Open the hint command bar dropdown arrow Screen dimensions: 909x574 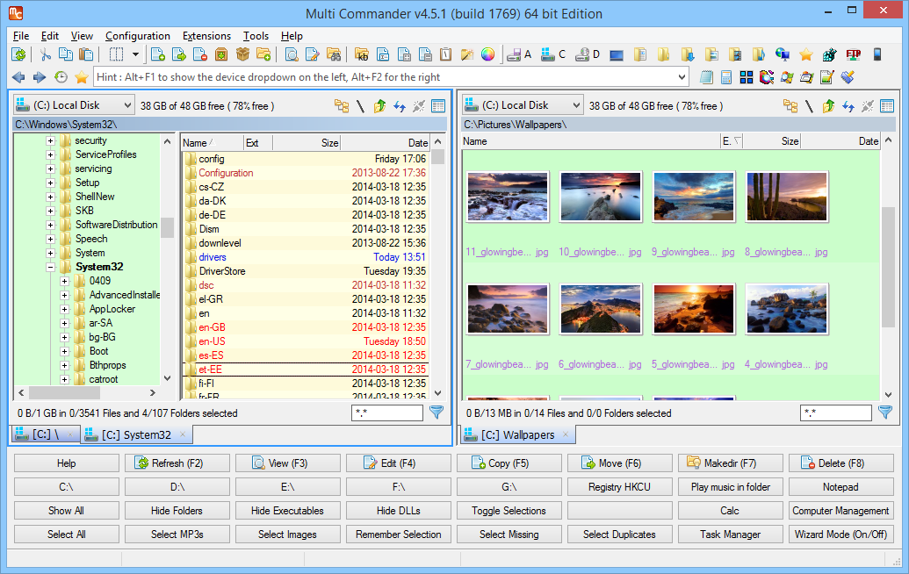click(682, 77)
